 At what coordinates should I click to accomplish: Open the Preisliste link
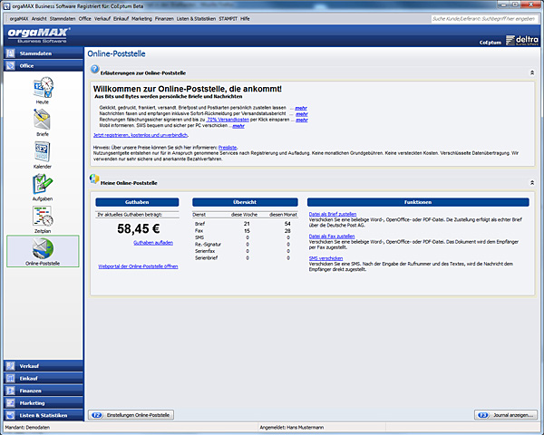coord(228,148)
